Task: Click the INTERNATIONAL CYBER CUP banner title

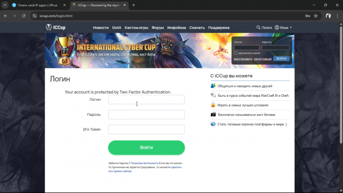Action: pos(116,47)
